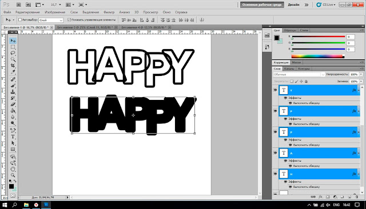Hide the H text layer eye
The height and width of the screenshot is (209, 366).
(276, 174)
